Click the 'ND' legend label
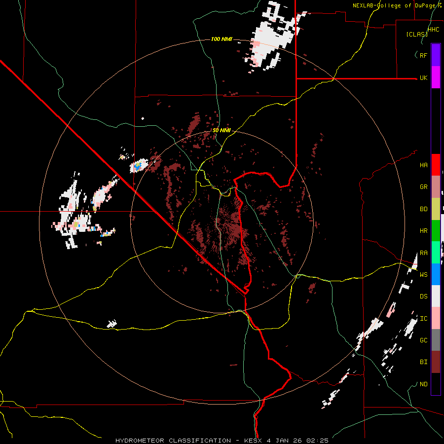The width and height of the screenshot is (444, 444). click(x=423, y=384)
